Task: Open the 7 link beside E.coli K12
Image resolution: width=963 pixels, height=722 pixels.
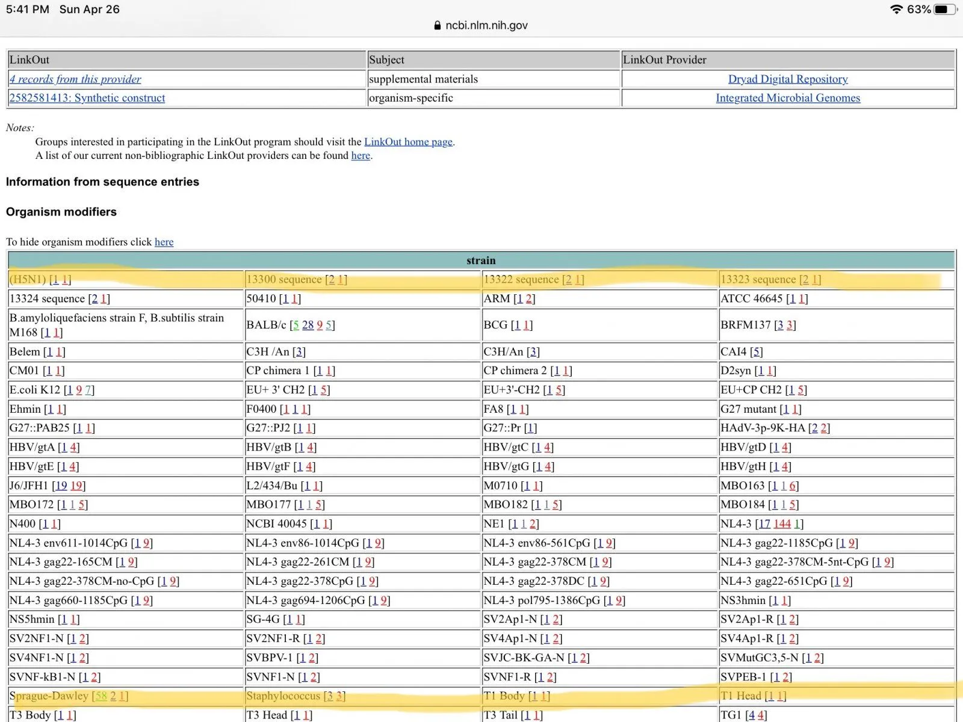Action: point(88,390)
